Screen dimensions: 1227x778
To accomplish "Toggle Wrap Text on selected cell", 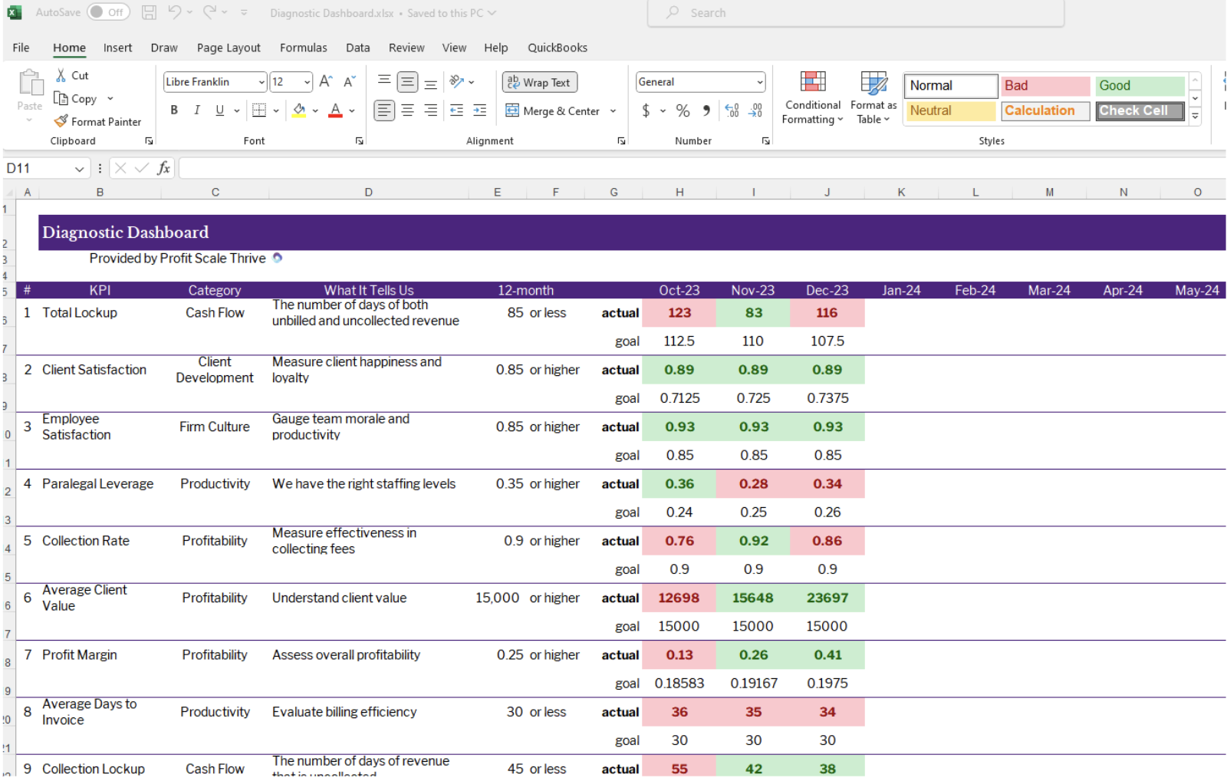I will coord(539,82).
